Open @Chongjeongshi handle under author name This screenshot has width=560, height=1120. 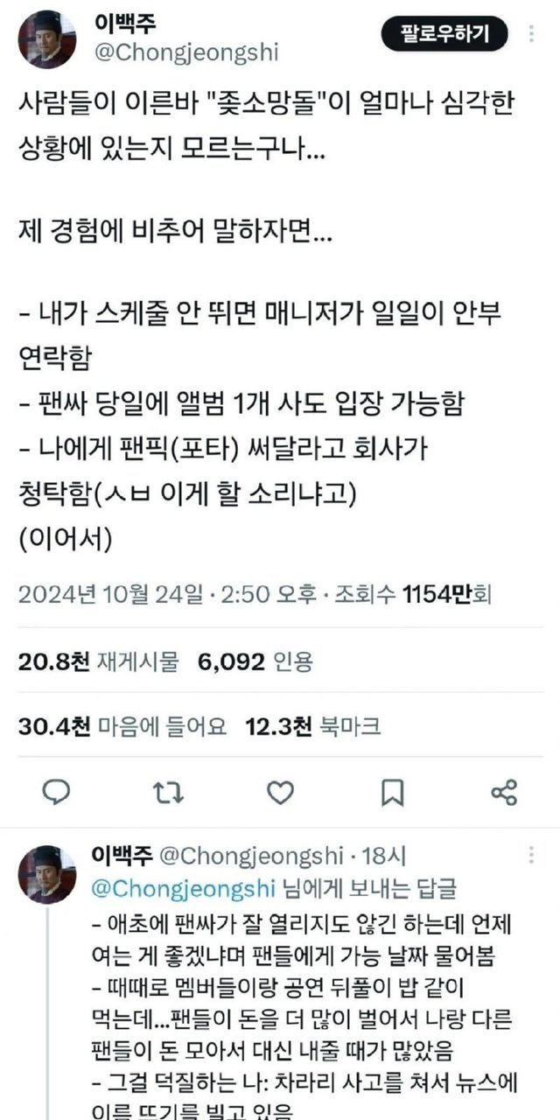[185, 52]
